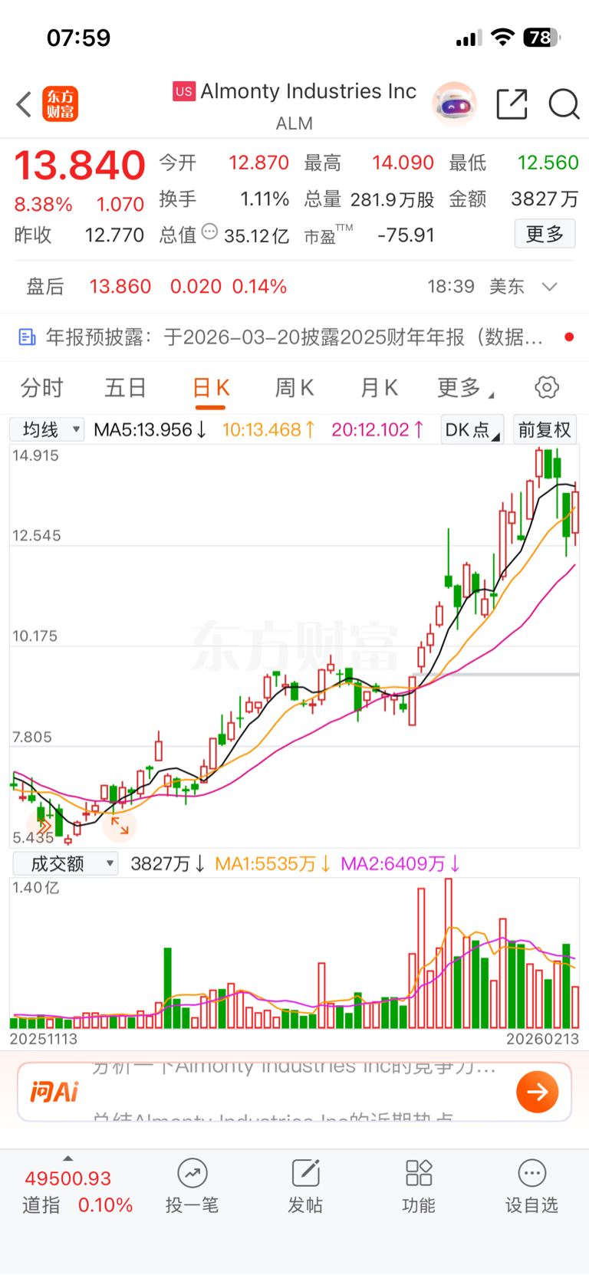Tap 设自选 add-to-watchlist icon
589x1275 pixels.
[532, 1173]
